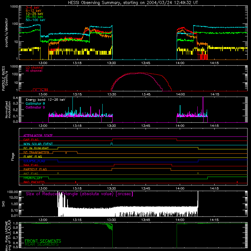The width and height of the screenshot is (251, 251).
Task: Click the SC IN SUNLIGHT flag label
Action: 36,148
